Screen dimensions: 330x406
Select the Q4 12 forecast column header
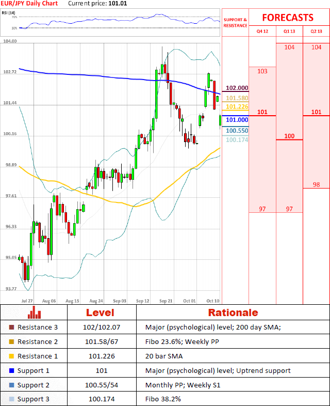[x=262, y=31]
